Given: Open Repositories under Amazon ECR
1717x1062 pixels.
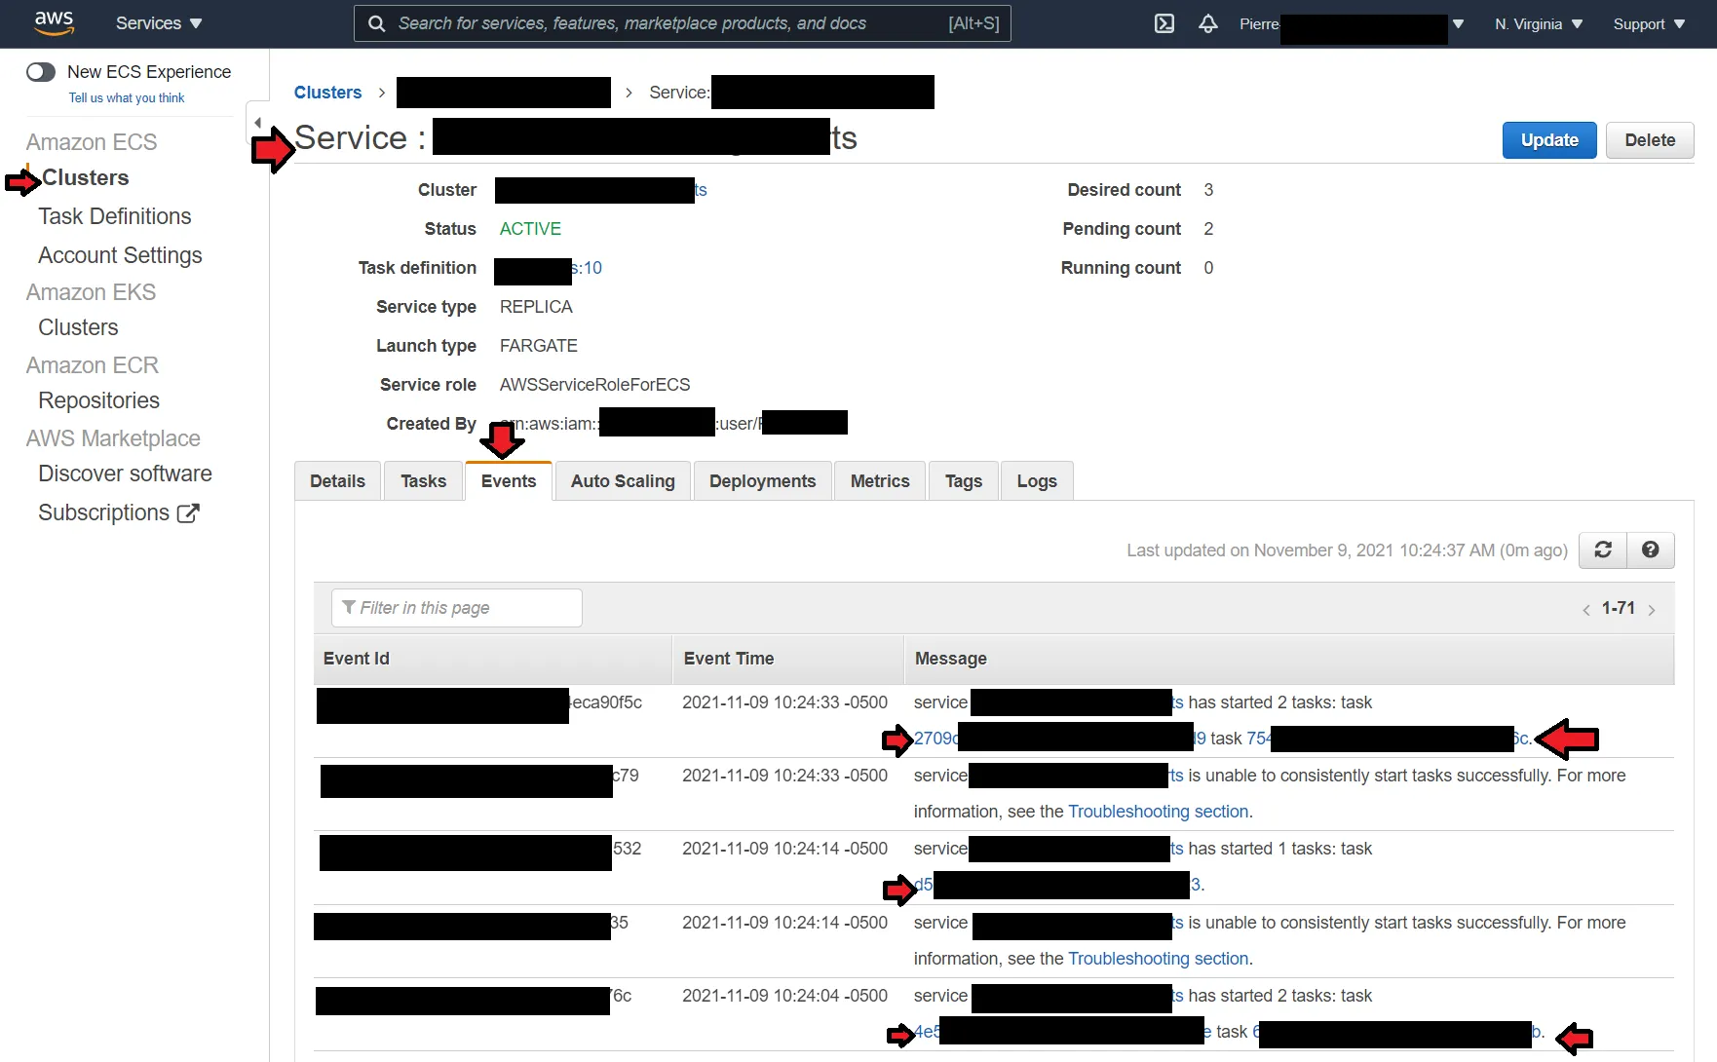Looking at the screenshot, I should pyautogui.click(x=98, y=400).
